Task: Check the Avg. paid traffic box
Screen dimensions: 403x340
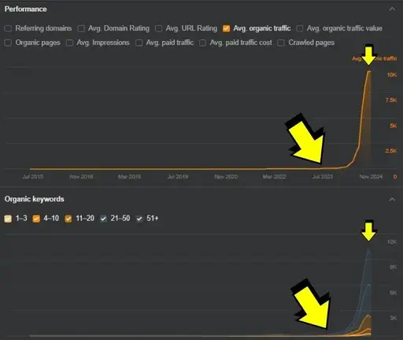Action: [139, 43]
